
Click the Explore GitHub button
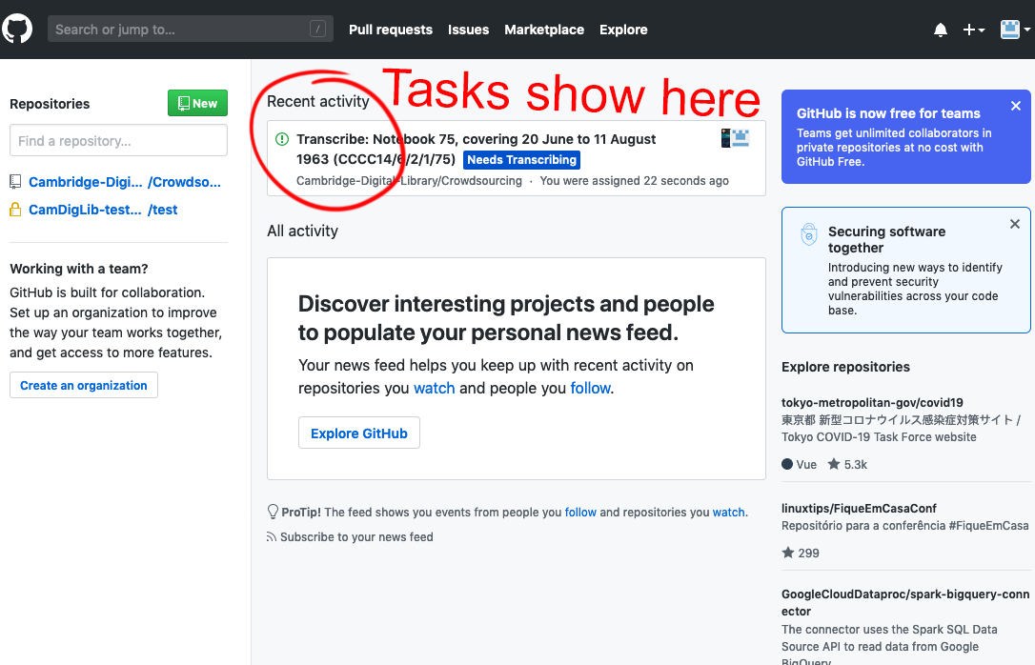(359, 433)
